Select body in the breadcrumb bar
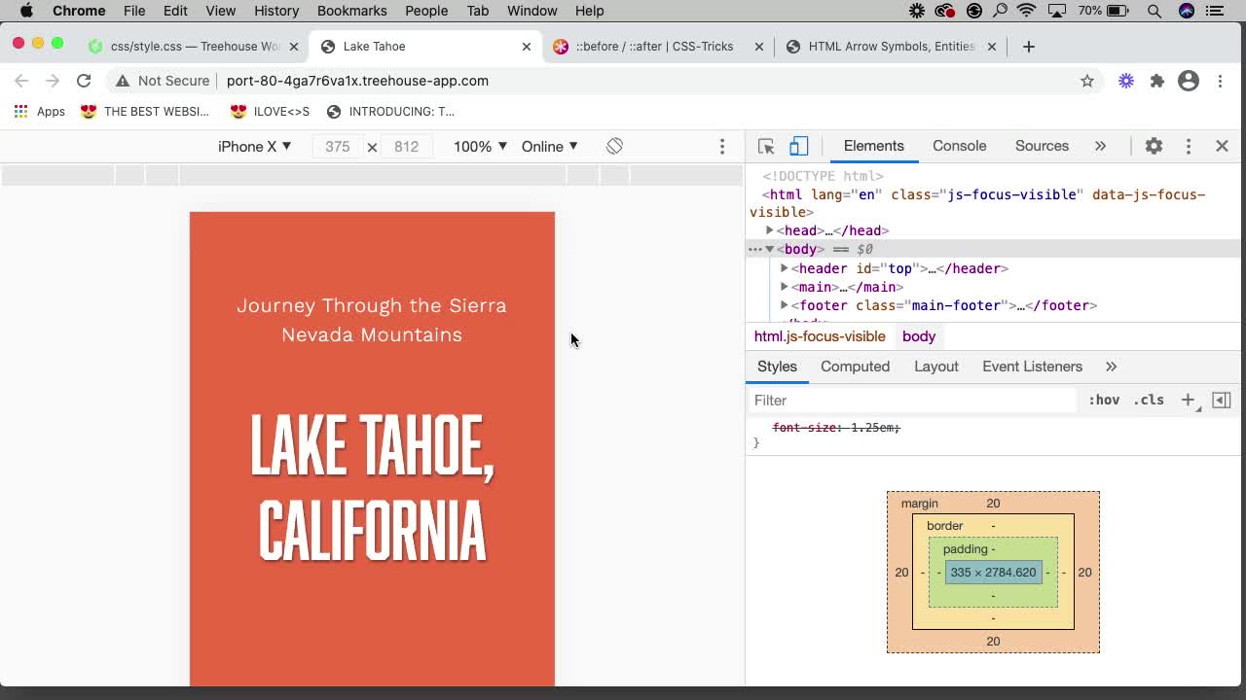This screenshot has height=700, width=1246. point(918,336)
